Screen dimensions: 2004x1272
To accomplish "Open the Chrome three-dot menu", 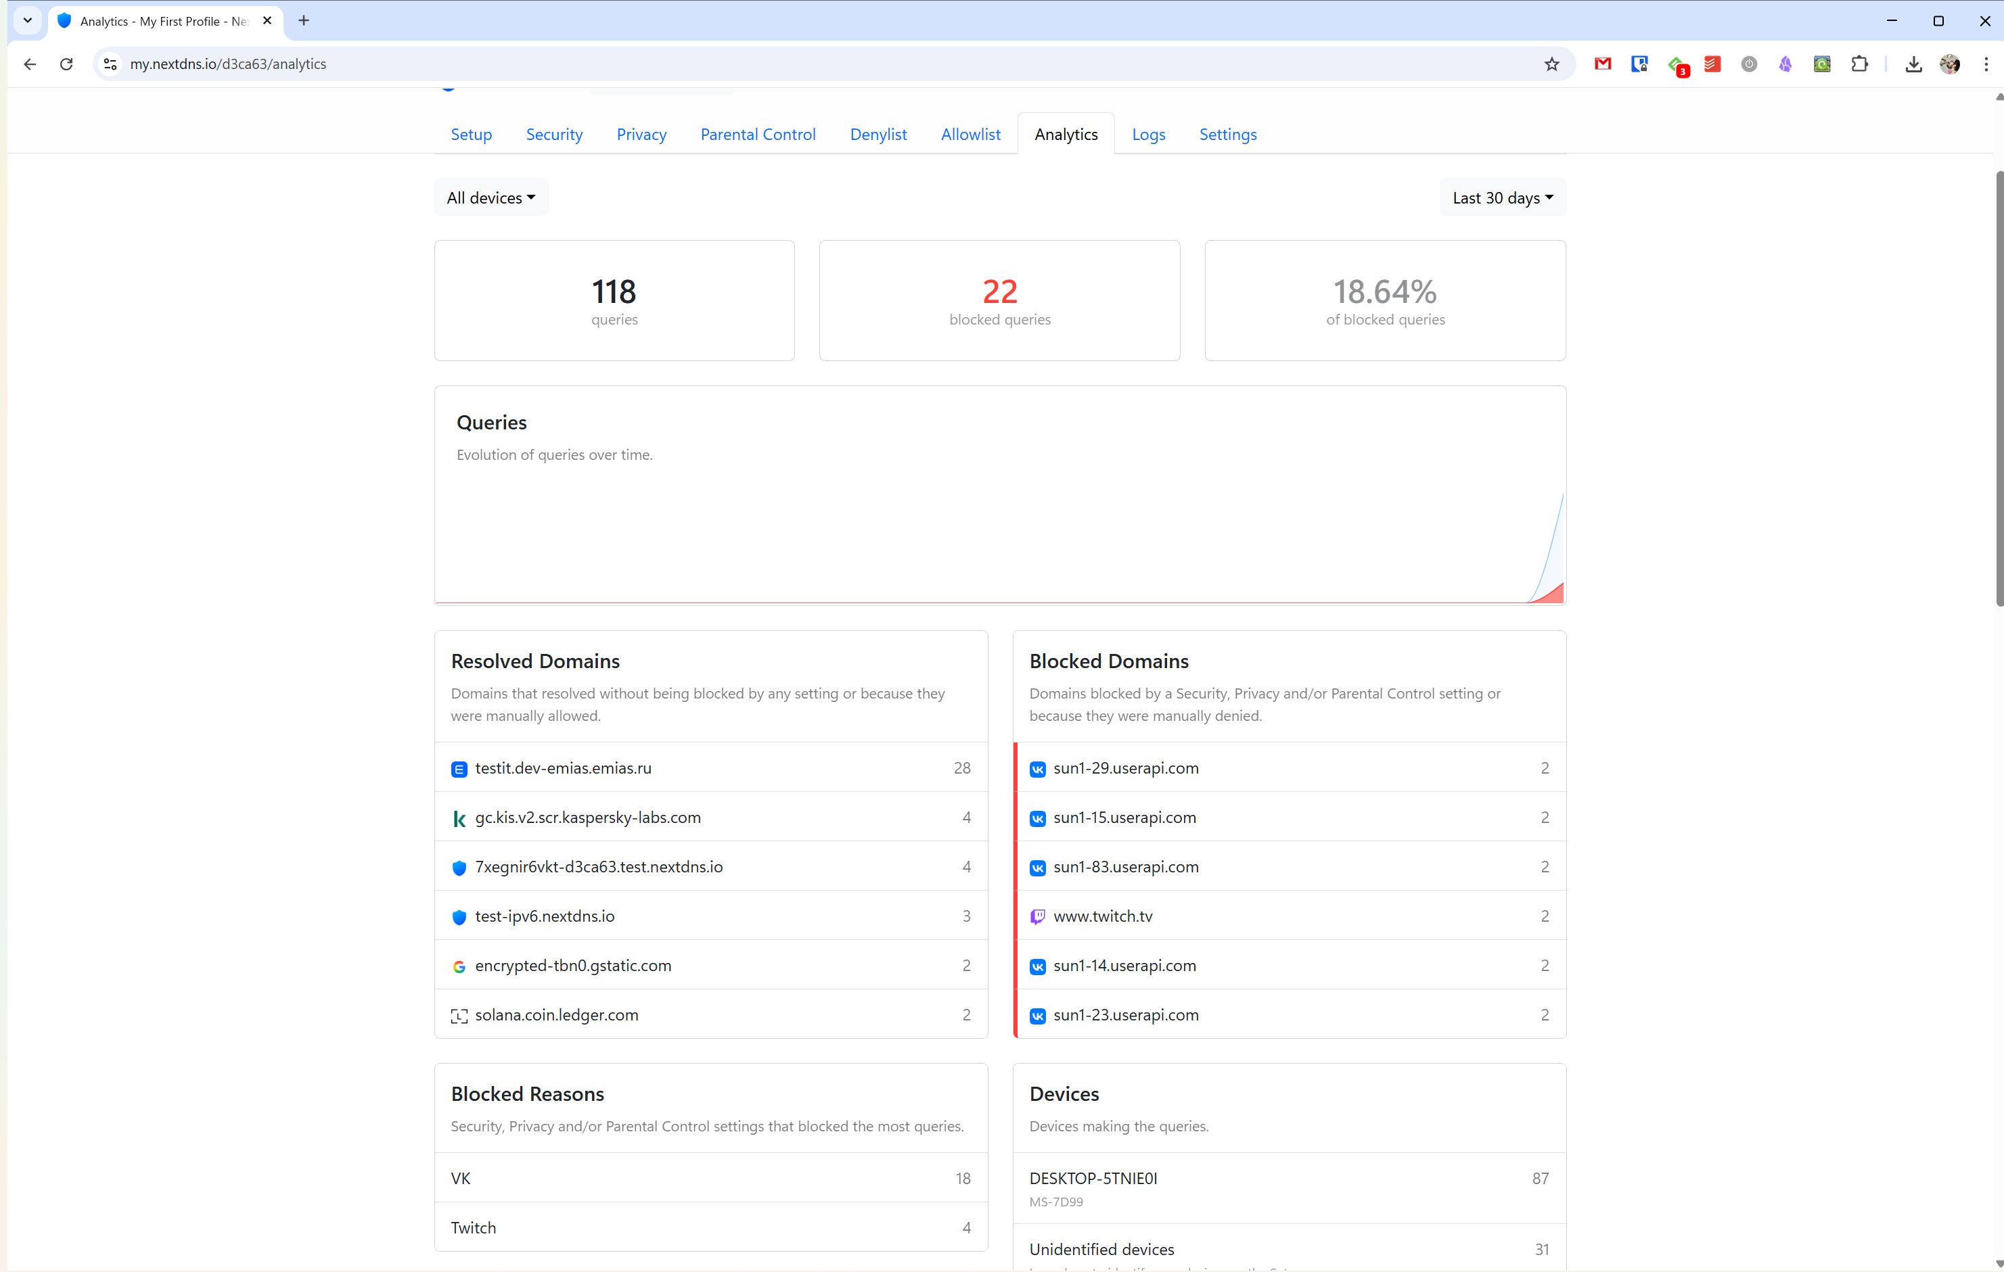I will pyautogui.click(x=1986, y=64).
